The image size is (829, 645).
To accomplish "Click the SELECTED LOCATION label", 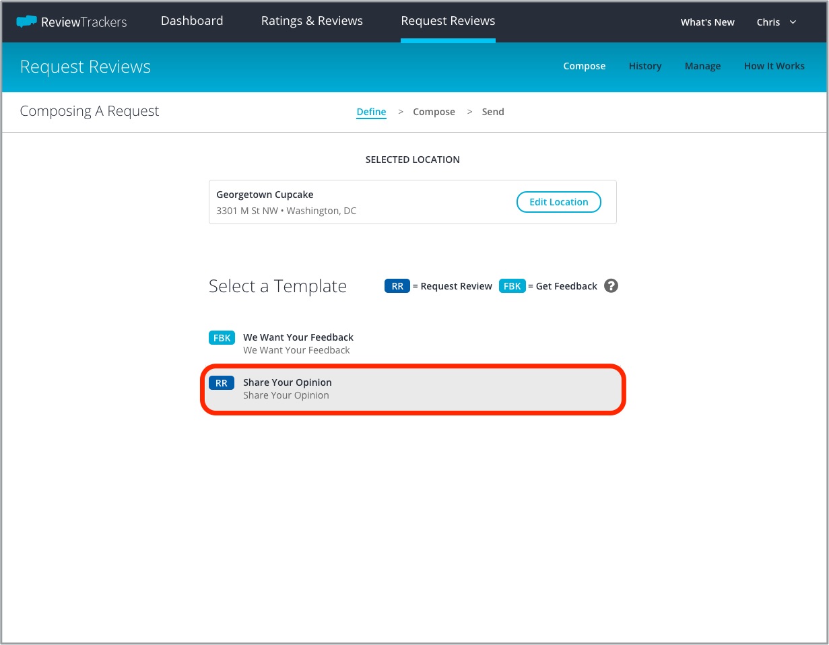I will 413,160.
